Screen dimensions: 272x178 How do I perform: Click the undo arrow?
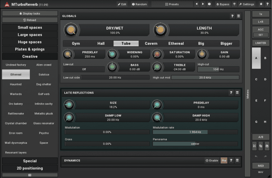pos(256,156)
